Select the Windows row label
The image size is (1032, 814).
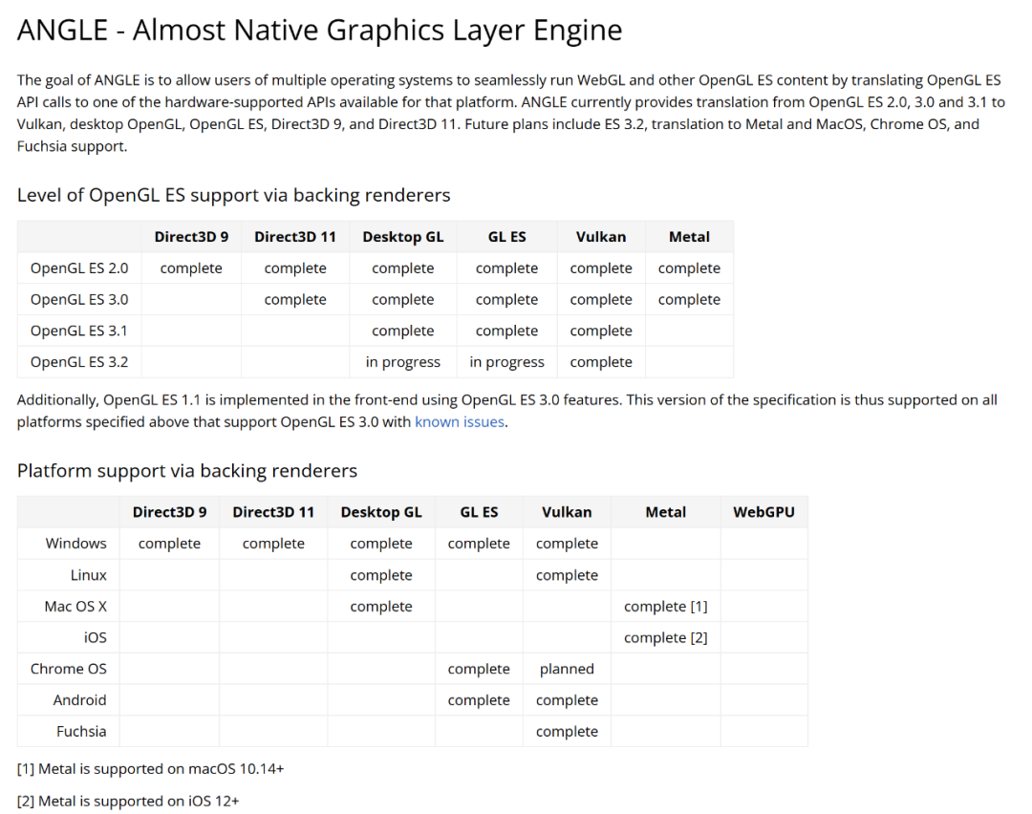click(x=75, y=544)
